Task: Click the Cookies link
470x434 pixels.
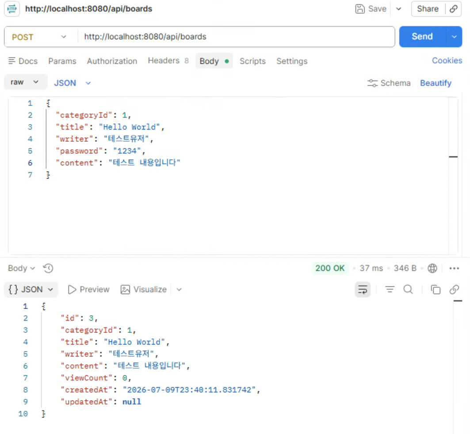Action: [447, 61]
